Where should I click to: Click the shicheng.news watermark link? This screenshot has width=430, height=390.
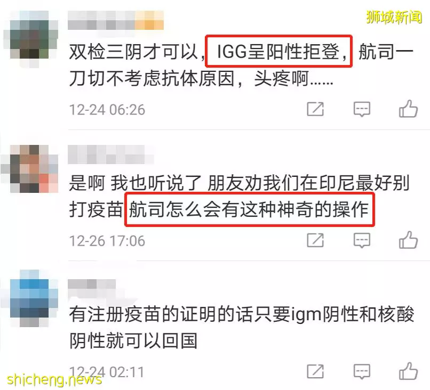[54, 379]
